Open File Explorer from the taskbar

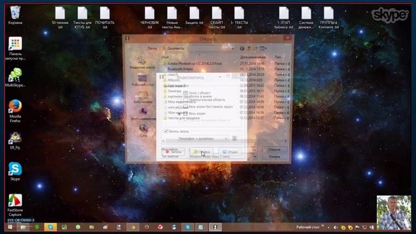tap(23, 227)
